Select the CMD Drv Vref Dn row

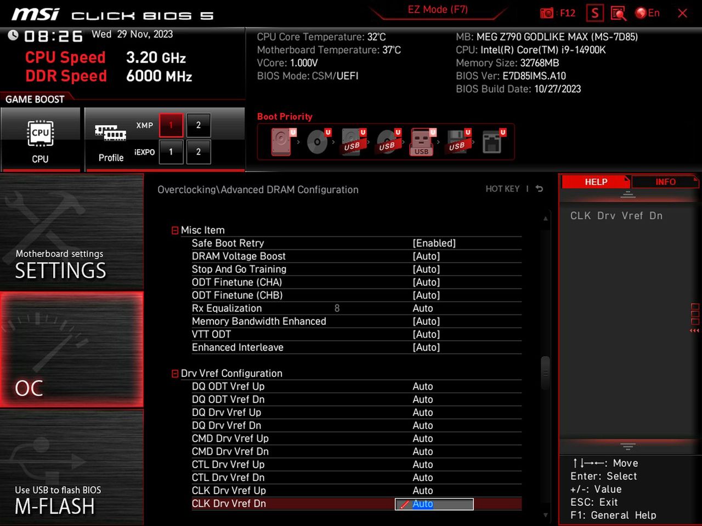click(356, 452)
